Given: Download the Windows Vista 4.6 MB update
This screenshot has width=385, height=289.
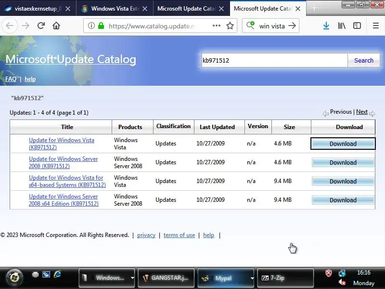Looking at the screenshot, I should (x=343, y=144).
